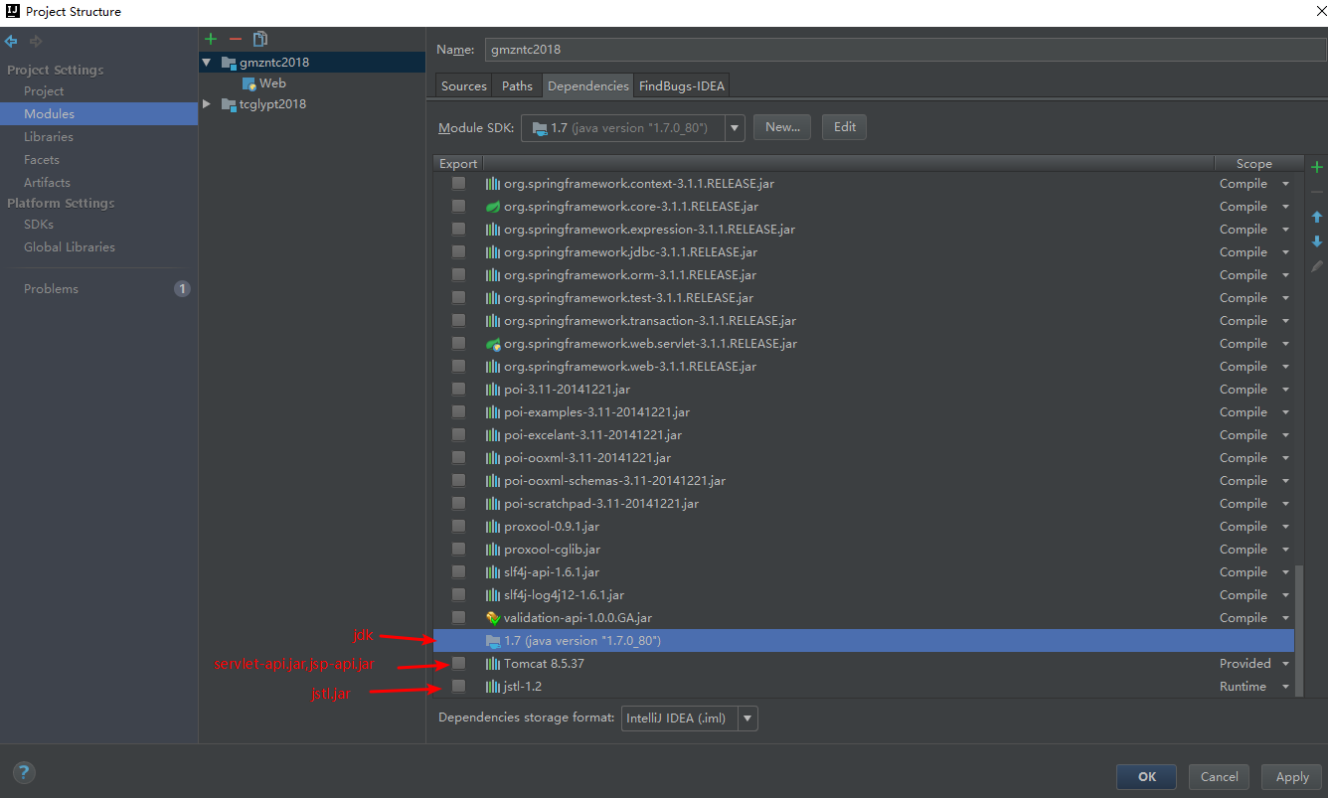1328x798 pixels.
Task: Click the slf4j-api jar library icon
Action: click(x=492, y=572)
